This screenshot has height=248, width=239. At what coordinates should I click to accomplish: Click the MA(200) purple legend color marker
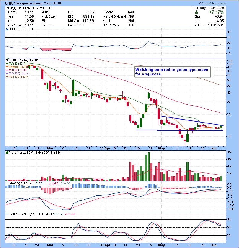(x=7, y=74)
